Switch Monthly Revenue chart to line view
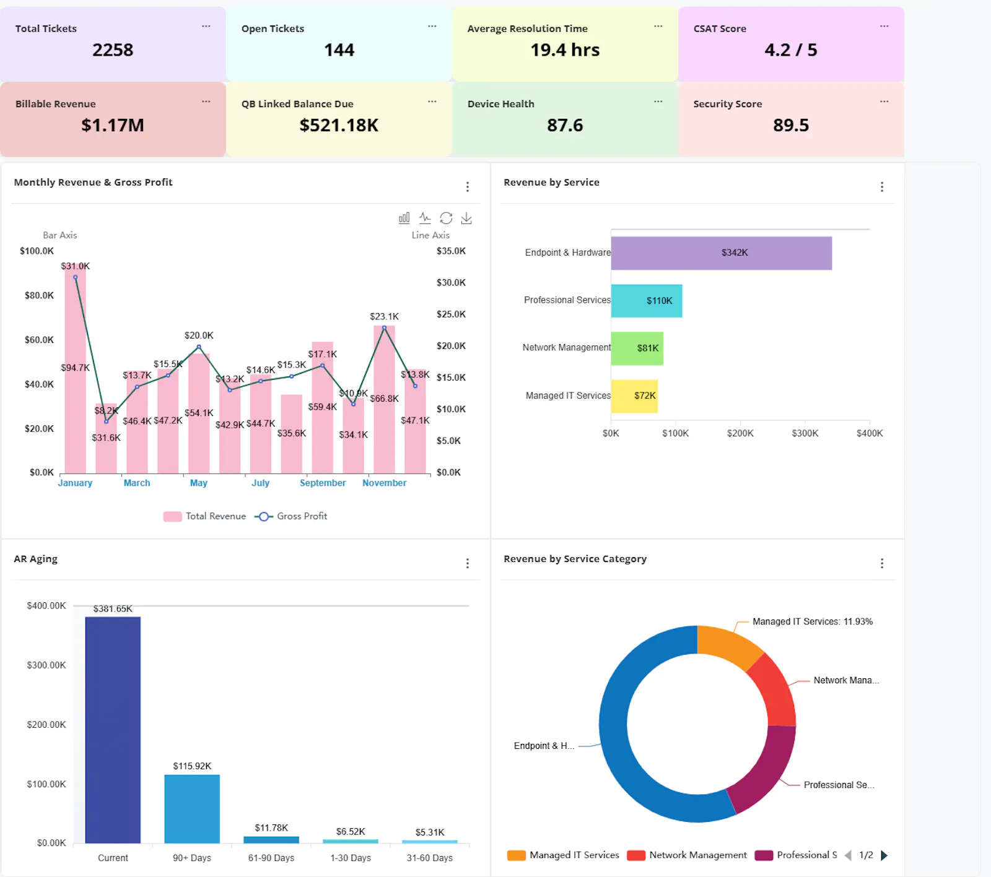The width and height of the screenshot is (991, 877). coord(425,218)
